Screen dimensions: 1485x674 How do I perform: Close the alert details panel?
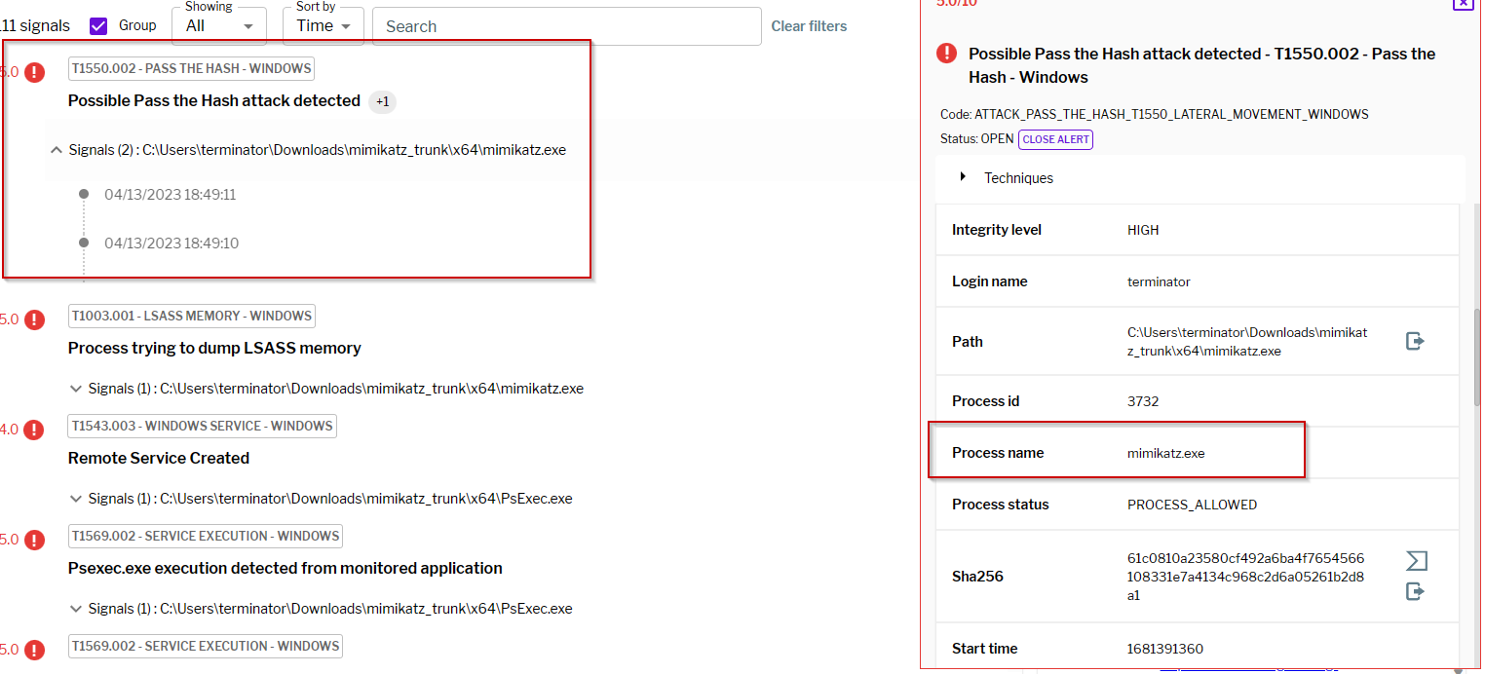coord(1463,3)
